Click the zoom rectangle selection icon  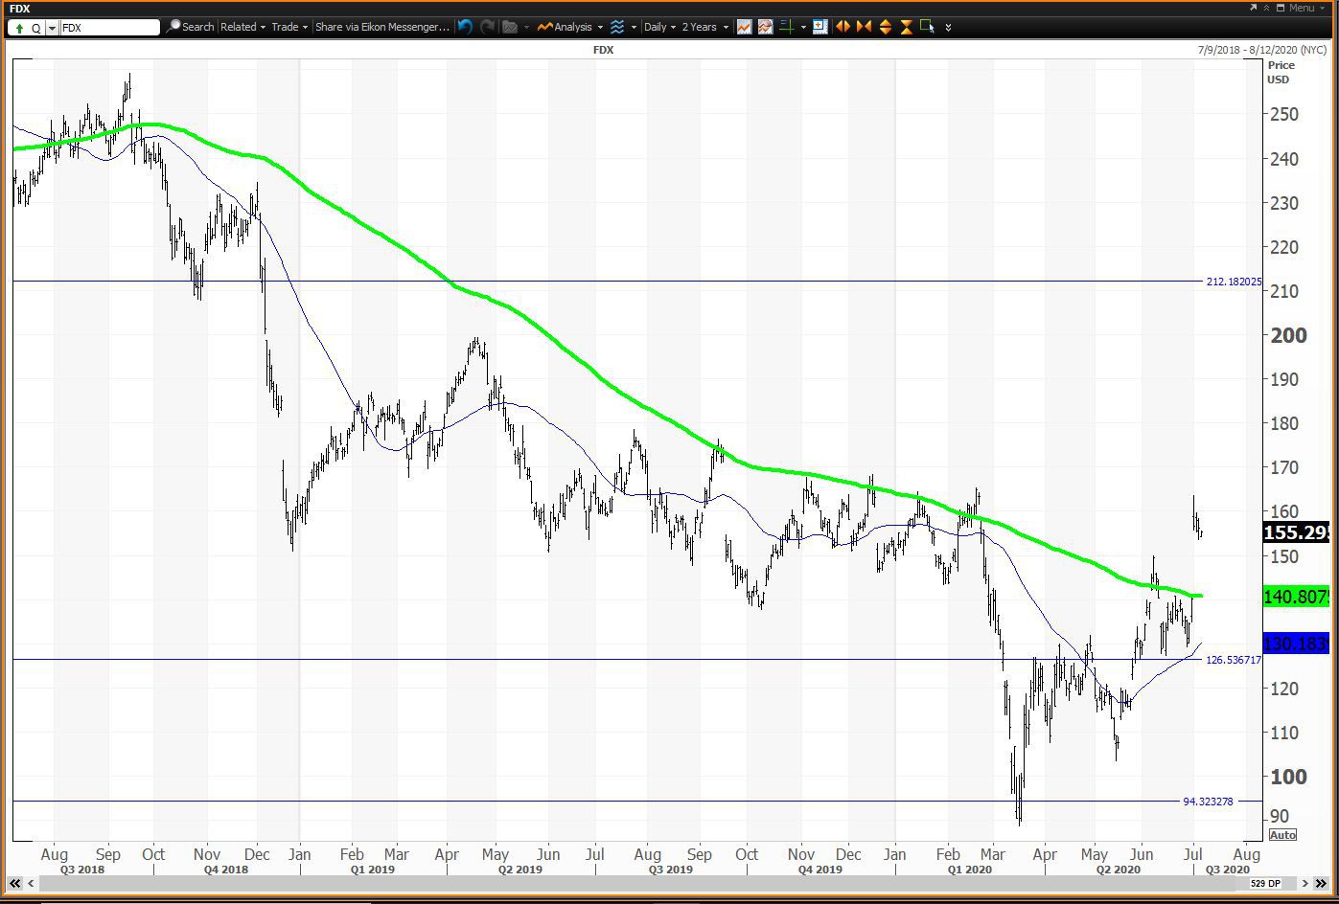(x=927, y=27)
